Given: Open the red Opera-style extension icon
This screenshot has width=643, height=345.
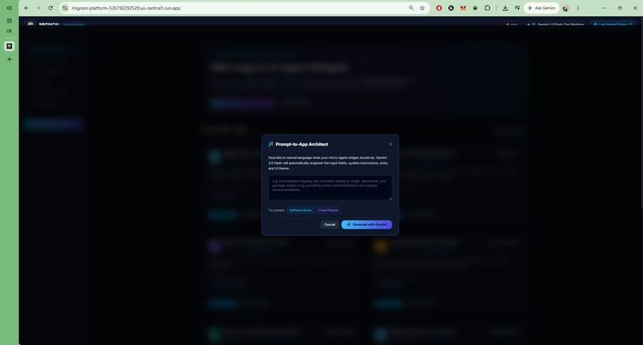Looking at the screenshot, I should [439, 8].
